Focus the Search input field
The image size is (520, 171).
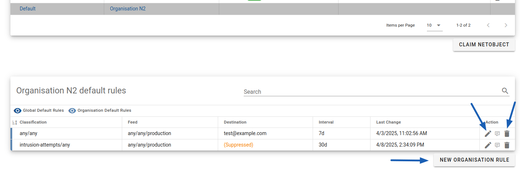pos(372,92)
